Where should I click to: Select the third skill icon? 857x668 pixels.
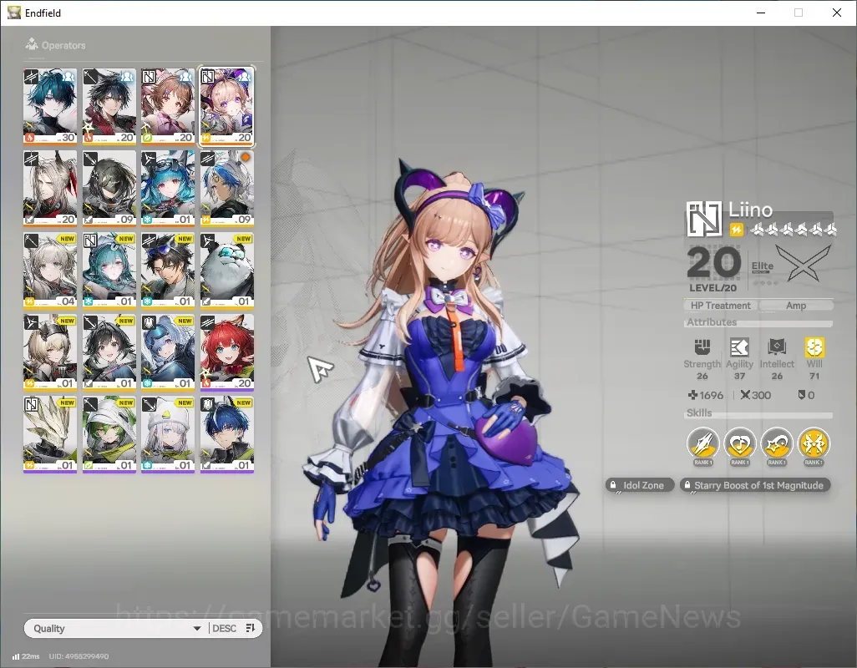coord(777,443)
